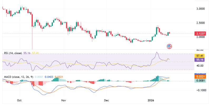Select the MACD (close, 12, 26, 9) legend
Screen dimensions: 211x105
pyautogui.click(x=18, y=77)
